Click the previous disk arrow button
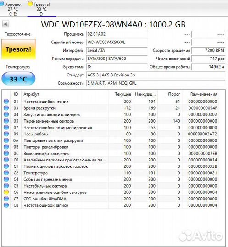228x247 pixels. [x=6, y=24]
